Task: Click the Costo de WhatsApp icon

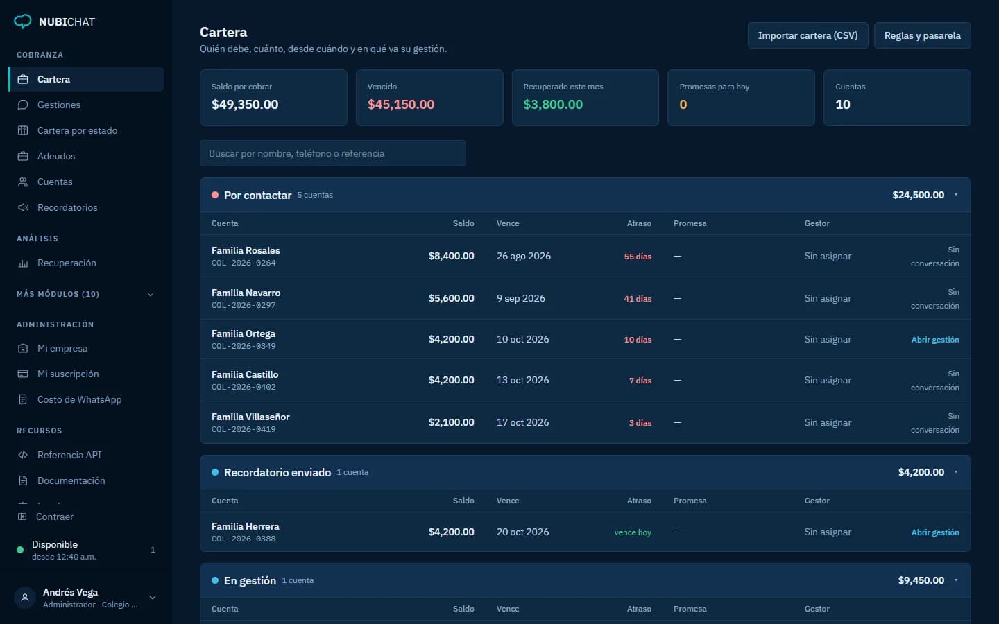Action: [x=23, y=399]
